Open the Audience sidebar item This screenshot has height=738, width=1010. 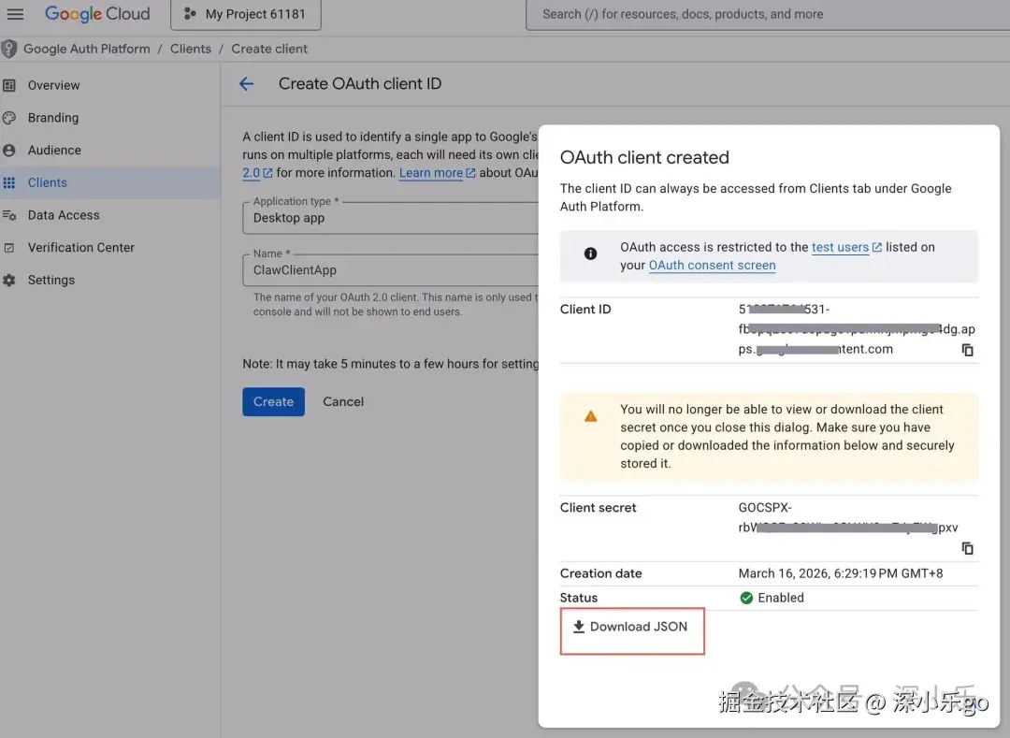110,150
